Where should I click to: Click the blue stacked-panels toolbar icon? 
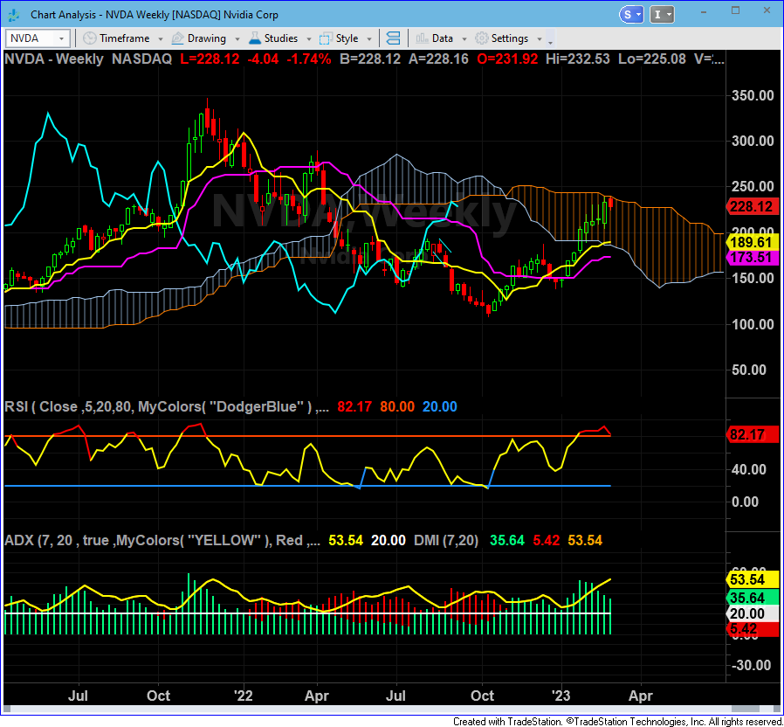click(x=393, y=38)
